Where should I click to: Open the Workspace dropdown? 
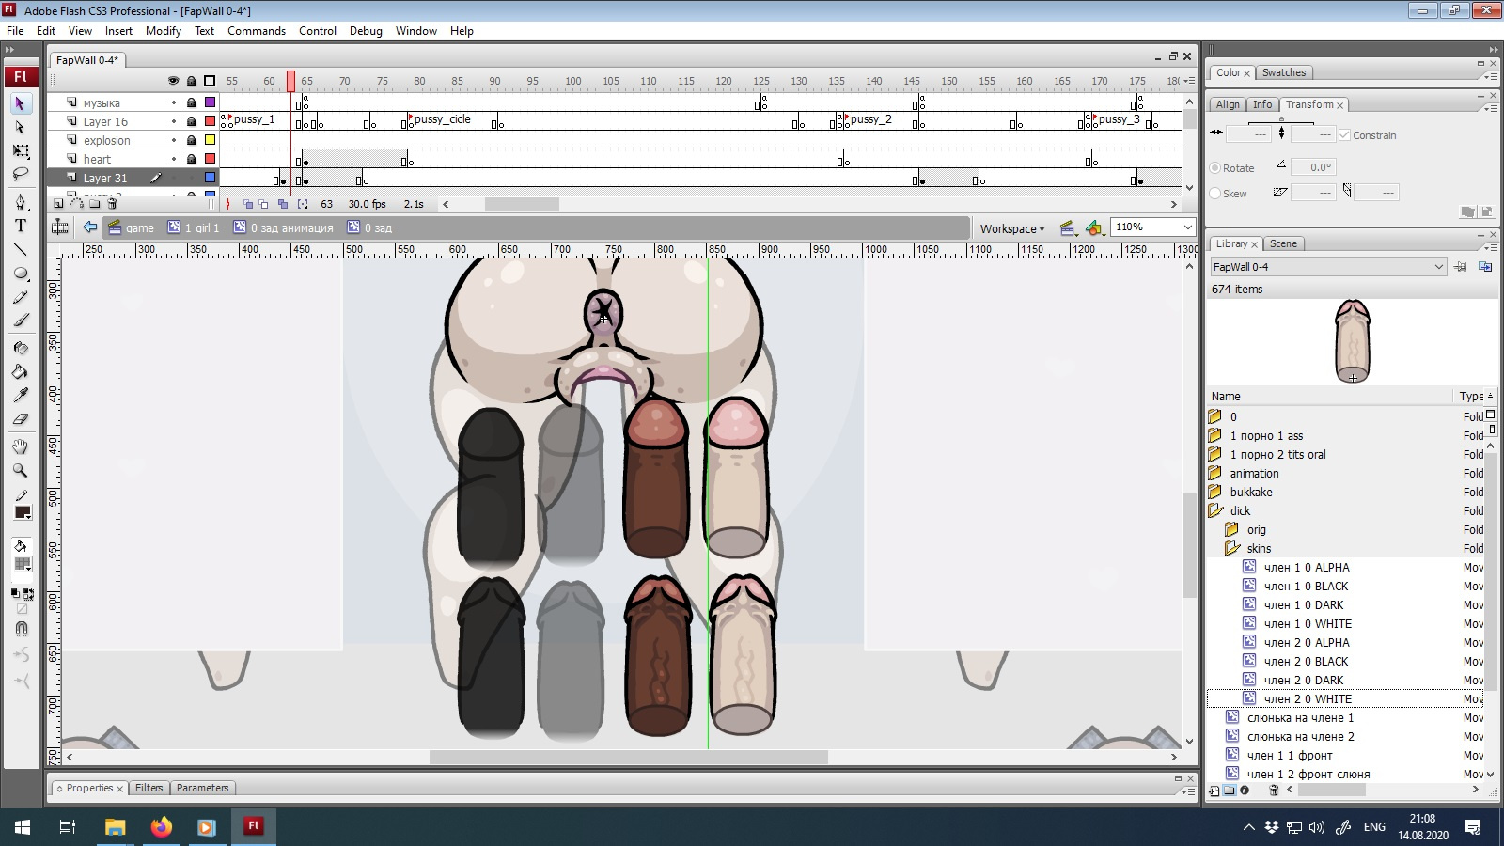coord(1012,228)
